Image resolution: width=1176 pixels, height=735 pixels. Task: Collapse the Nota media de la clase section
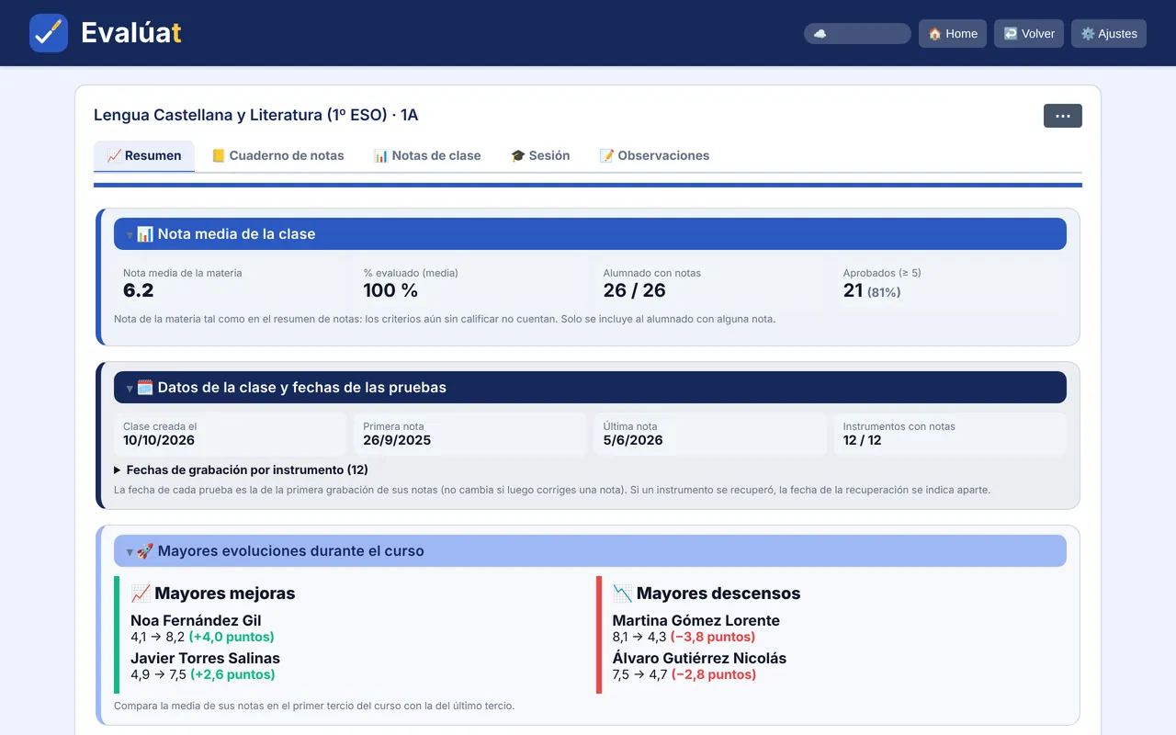tap(590, 234)
